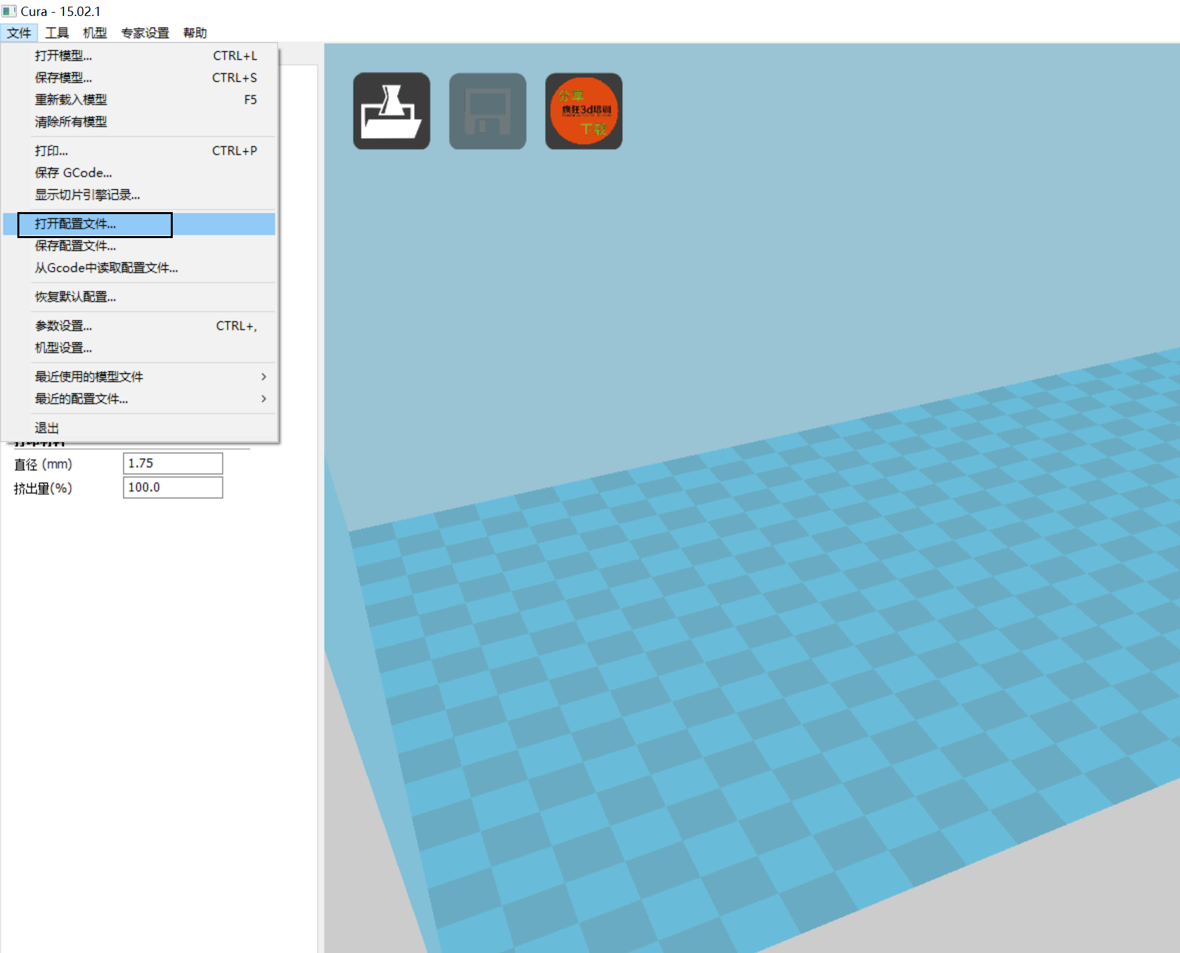Select 打开配置文件... menu entry

139,224
